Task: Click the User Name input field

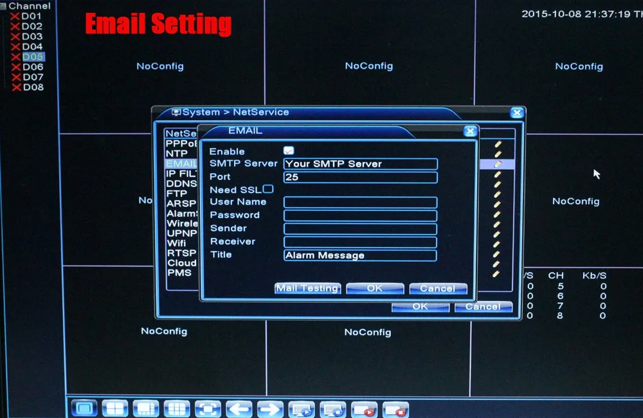Action: (361, 202)
